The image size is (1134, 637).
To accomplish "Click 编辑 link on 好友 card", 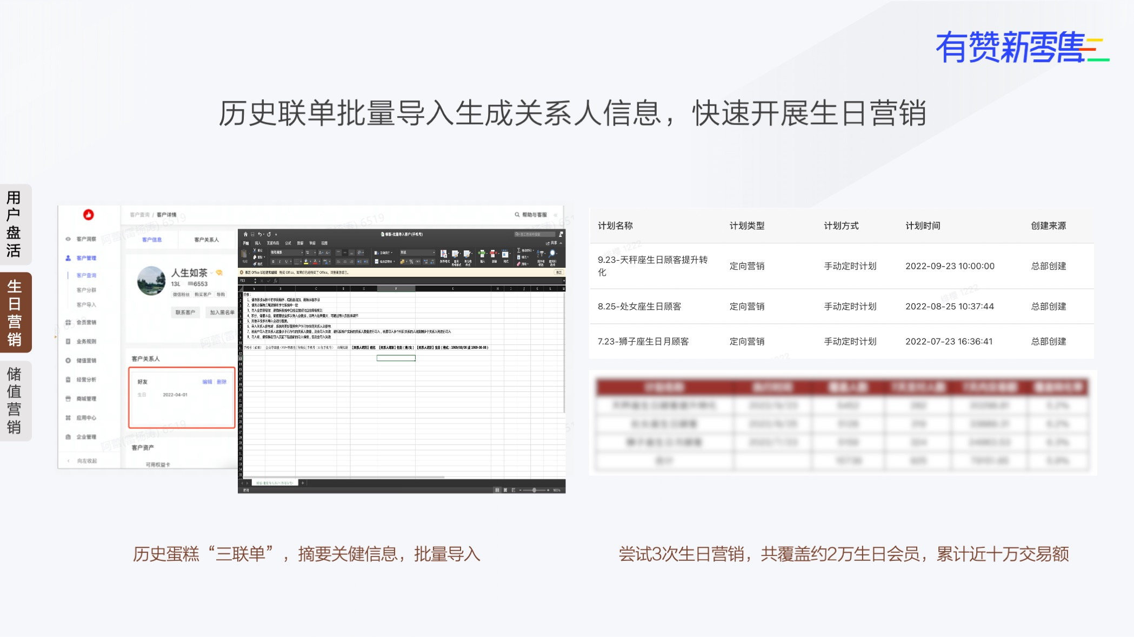I will pos(207,382).
